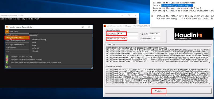Close the background License Administrator 17.0.352 console
214x99 pixels.
click(136, 15)
